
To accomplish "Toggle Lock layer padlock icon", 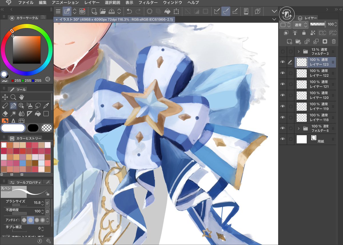I will (x=304, y=33).
